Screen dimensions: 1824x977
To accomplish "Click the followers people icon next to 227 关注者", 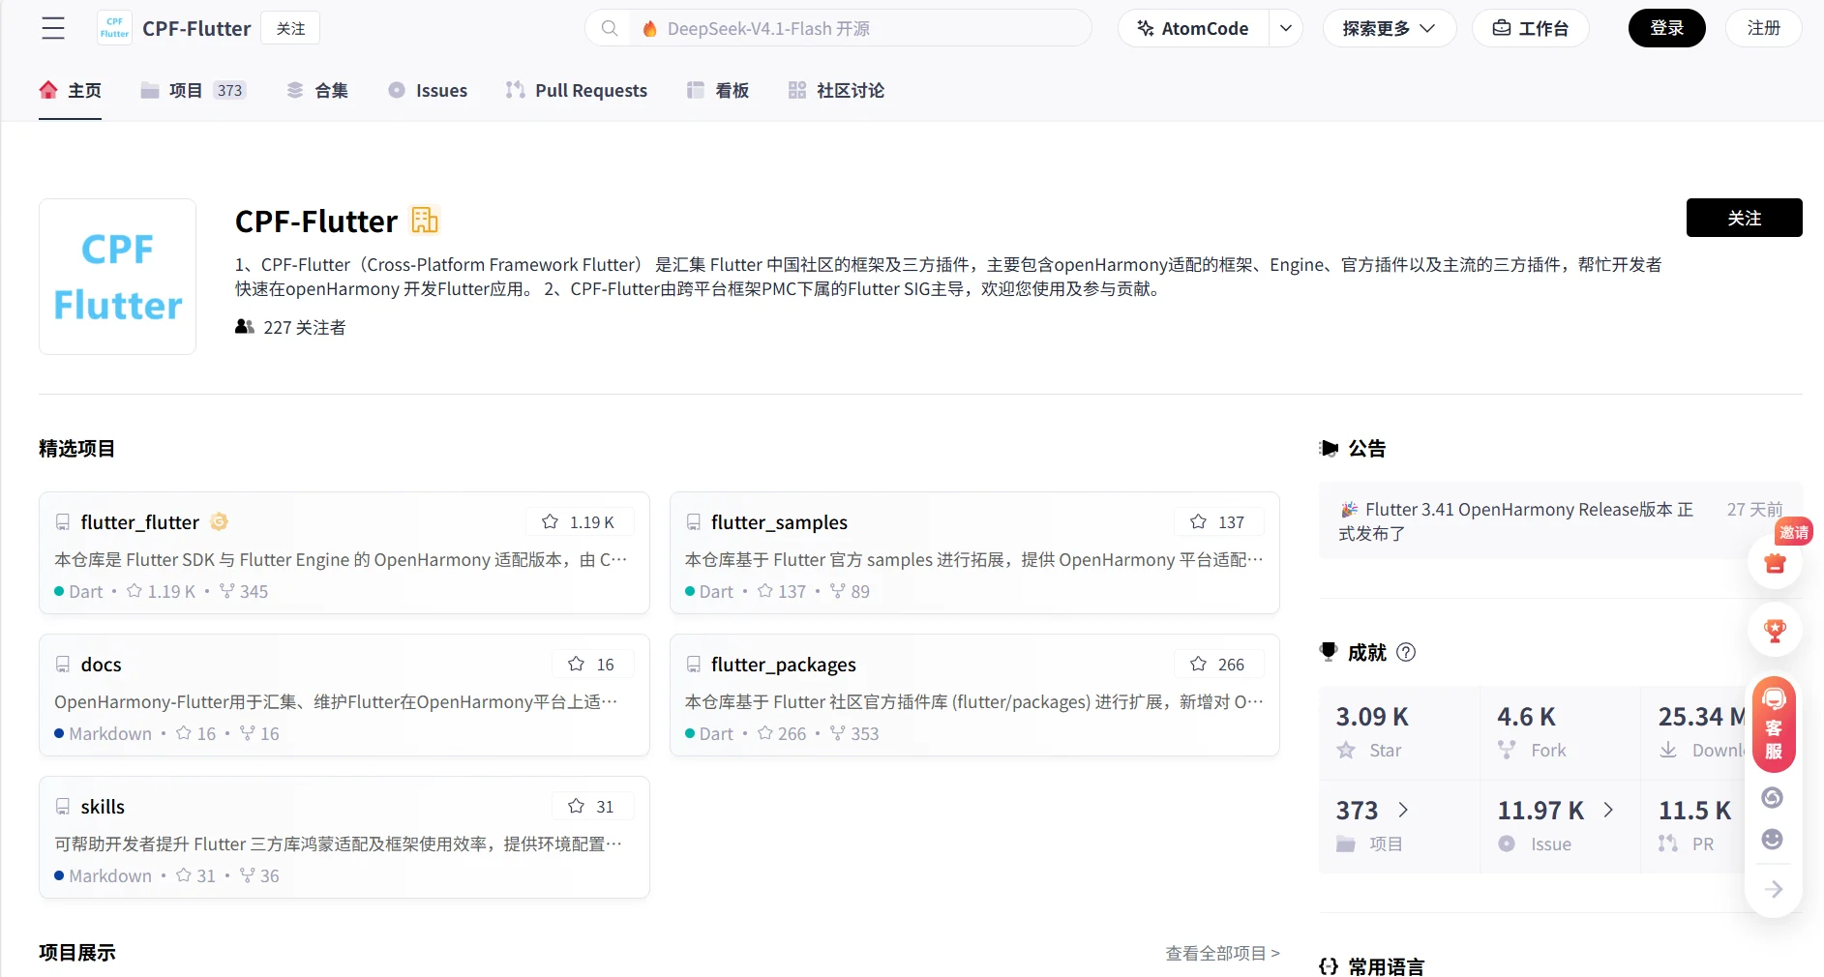I will point(245,327).
